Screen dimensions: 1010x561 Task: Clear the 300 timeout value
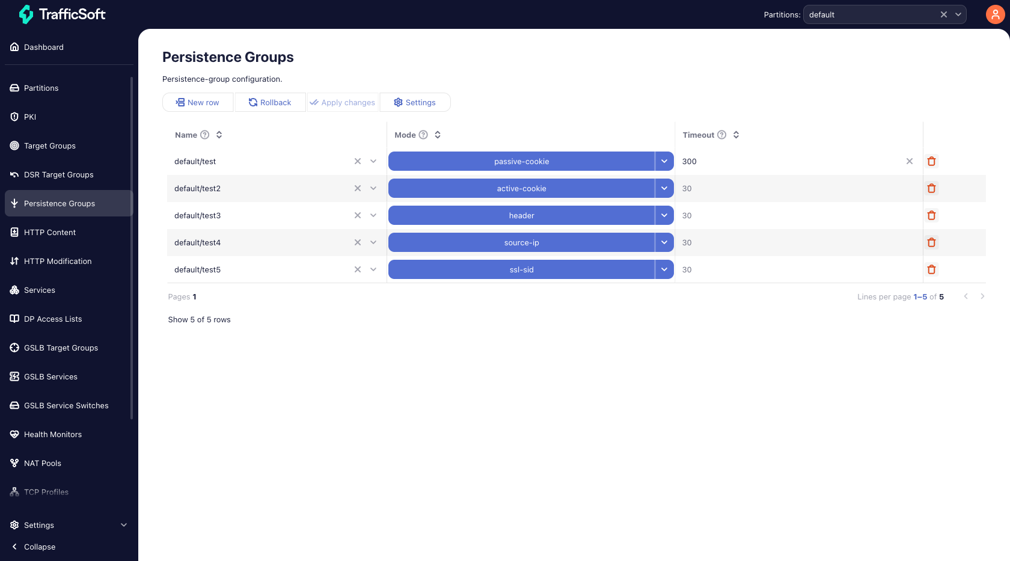pos(909,161)
